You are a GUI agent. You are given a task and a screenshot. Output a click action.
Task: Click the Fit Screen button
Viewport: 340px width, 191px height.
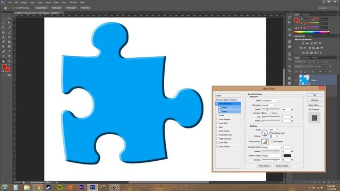(x=56, y=8)
